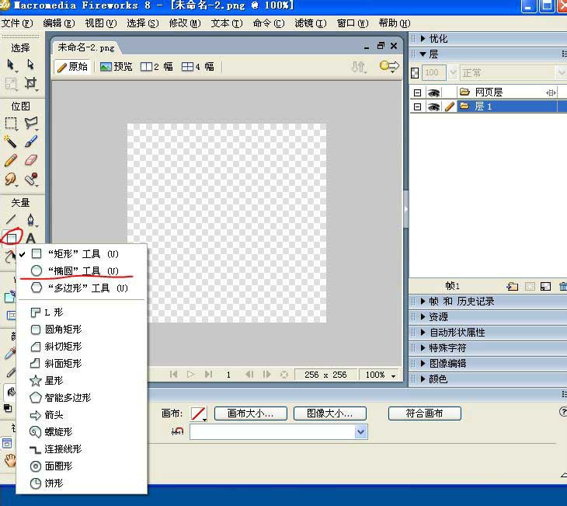This screenshot has height=506, width=567.
Task: Select the Crop tool
Action: (31, 82)
